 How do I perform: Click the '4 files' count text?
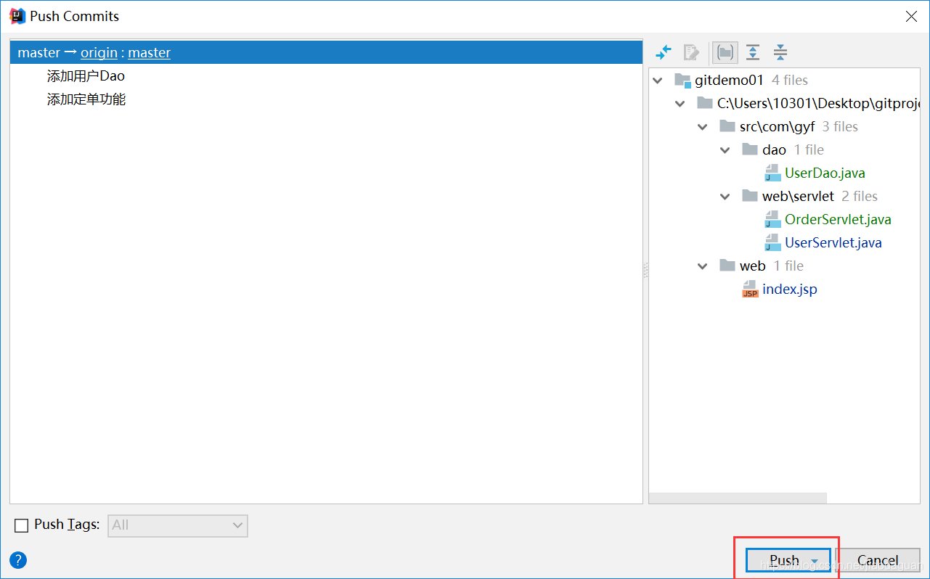(x=790, y=81)
